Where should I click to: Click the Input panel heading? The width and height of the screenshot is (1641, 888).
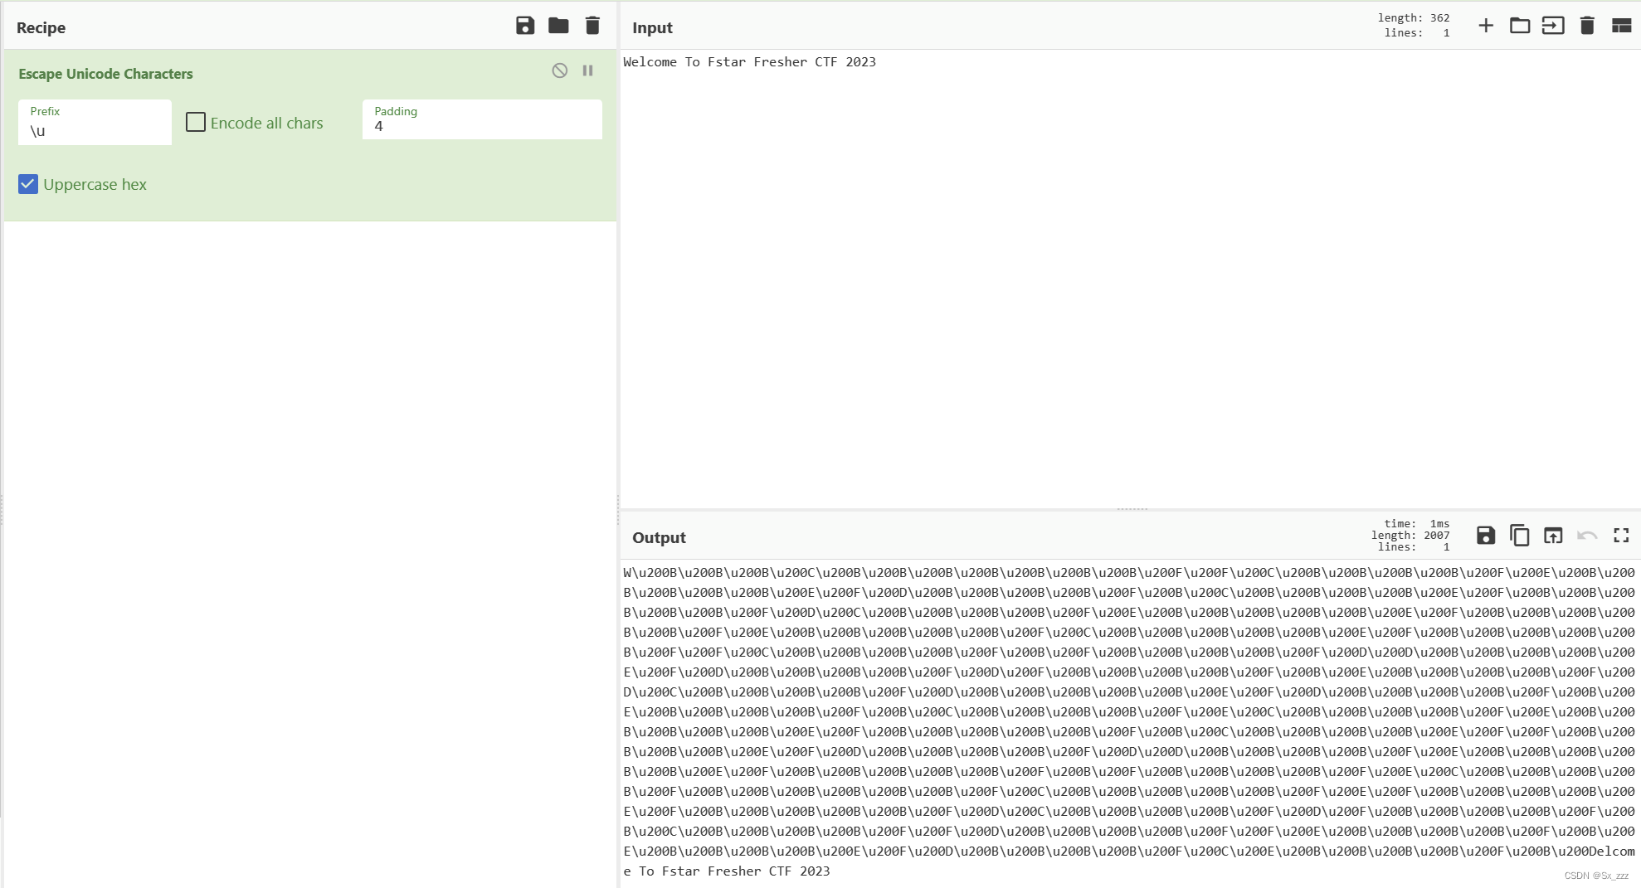click(652, 27)
